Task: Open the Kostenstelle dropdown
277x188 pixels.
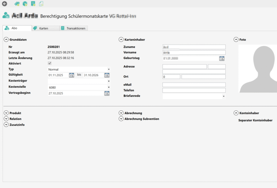Action: [109, 87]
